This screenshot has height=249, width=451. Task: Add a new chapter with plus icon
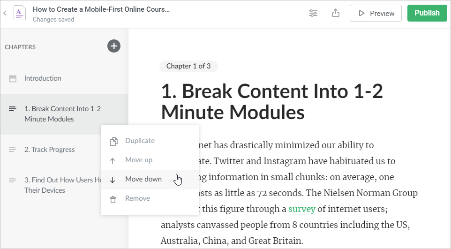pos(114,46)
